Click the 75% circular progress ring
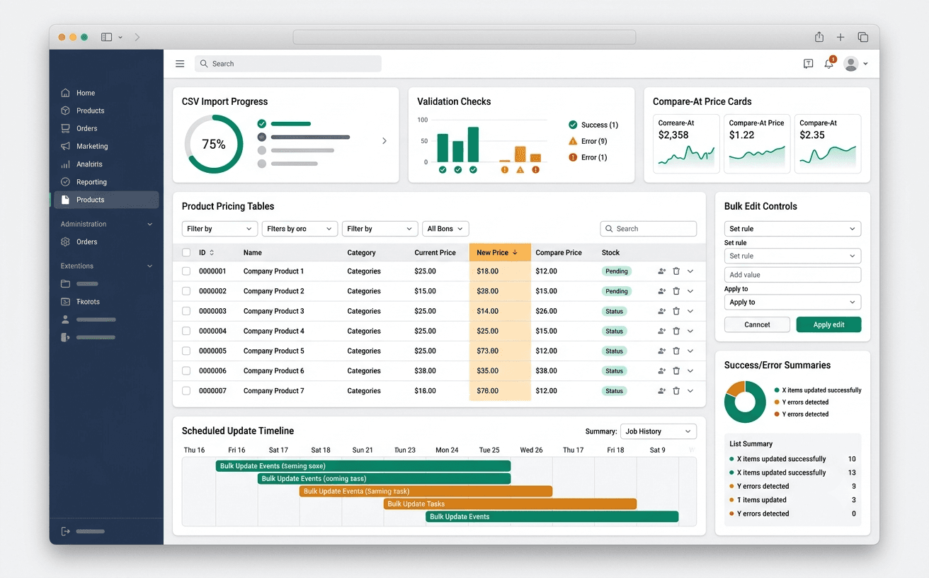929x578 pixels. coord(214,144)
